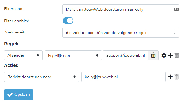Click the kelly@jouwweb.nl forward address field
This screenshot has width=183, height=105.
click(123, 77)
